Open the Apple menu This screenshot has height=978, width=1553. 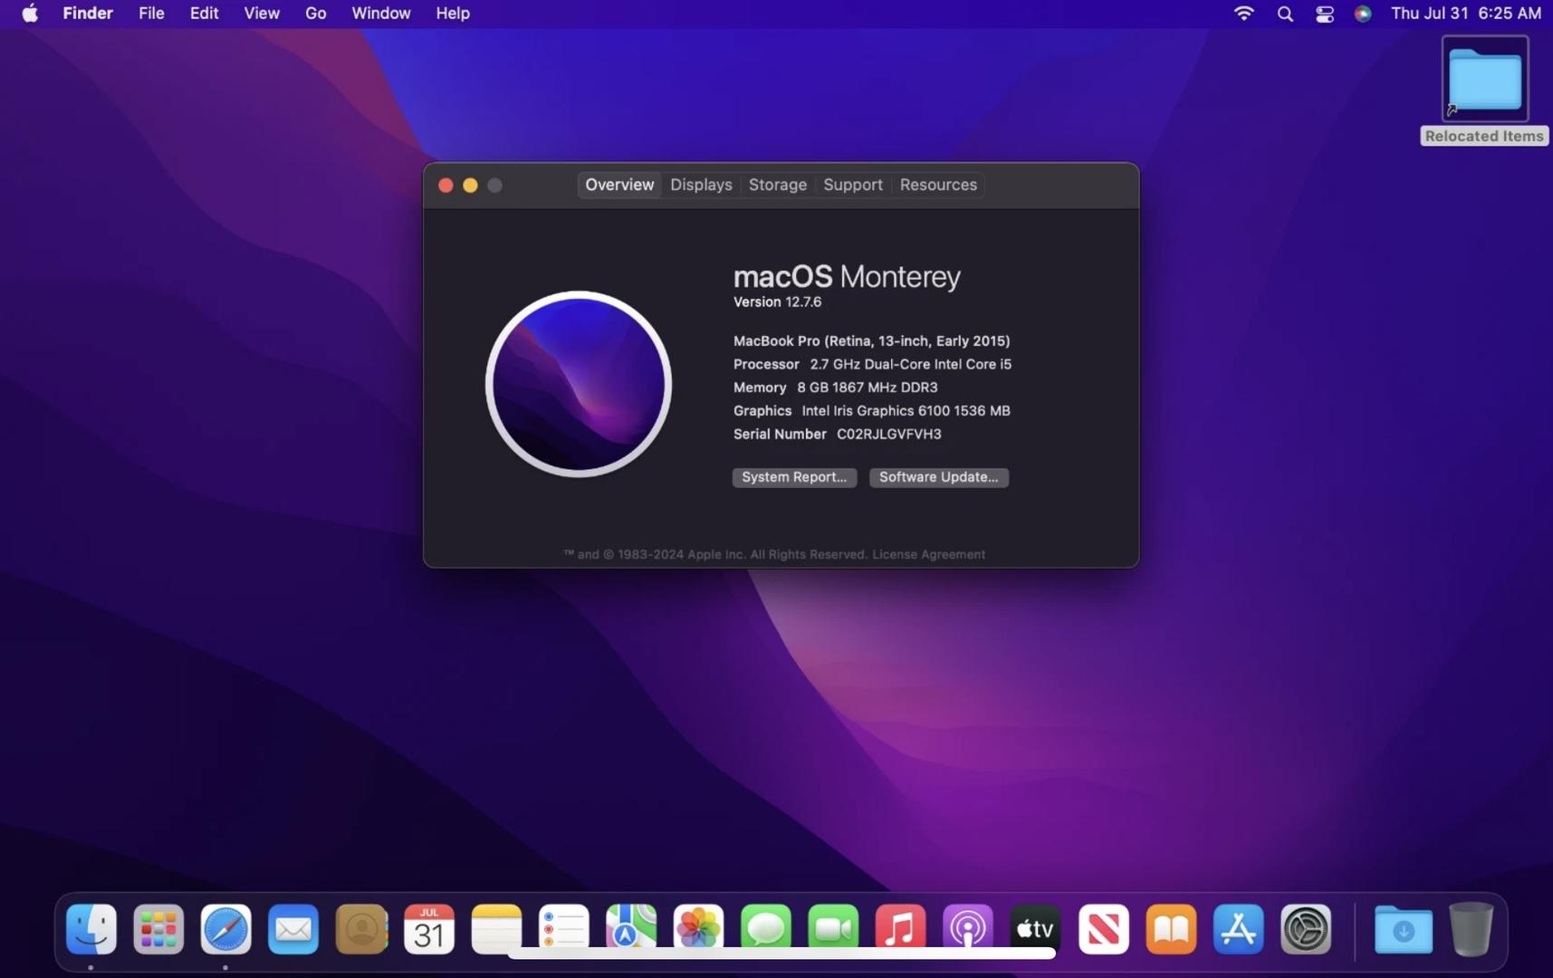30,14
